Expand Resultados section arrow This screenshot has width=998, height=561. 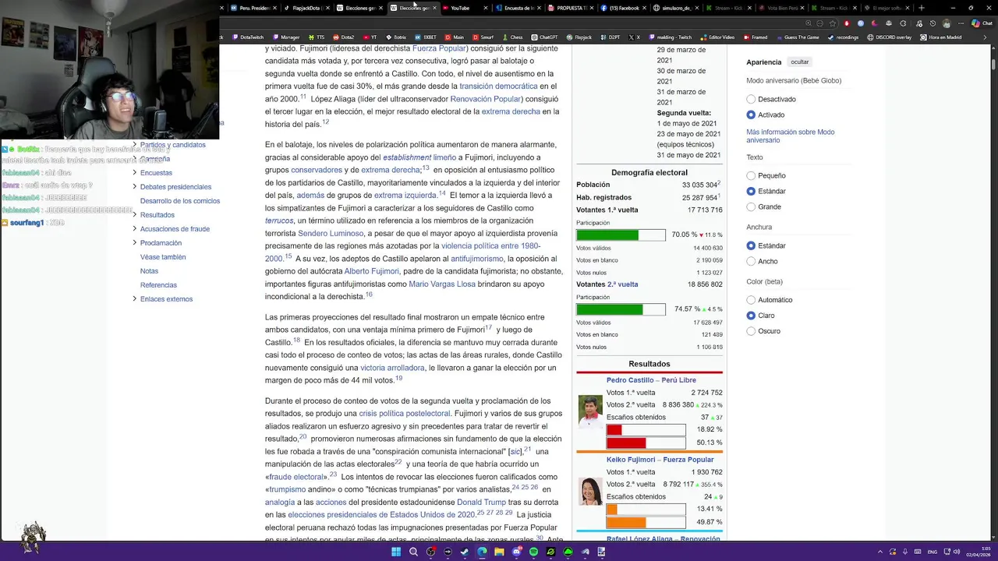pyautogui.click(x=134, y=214)
